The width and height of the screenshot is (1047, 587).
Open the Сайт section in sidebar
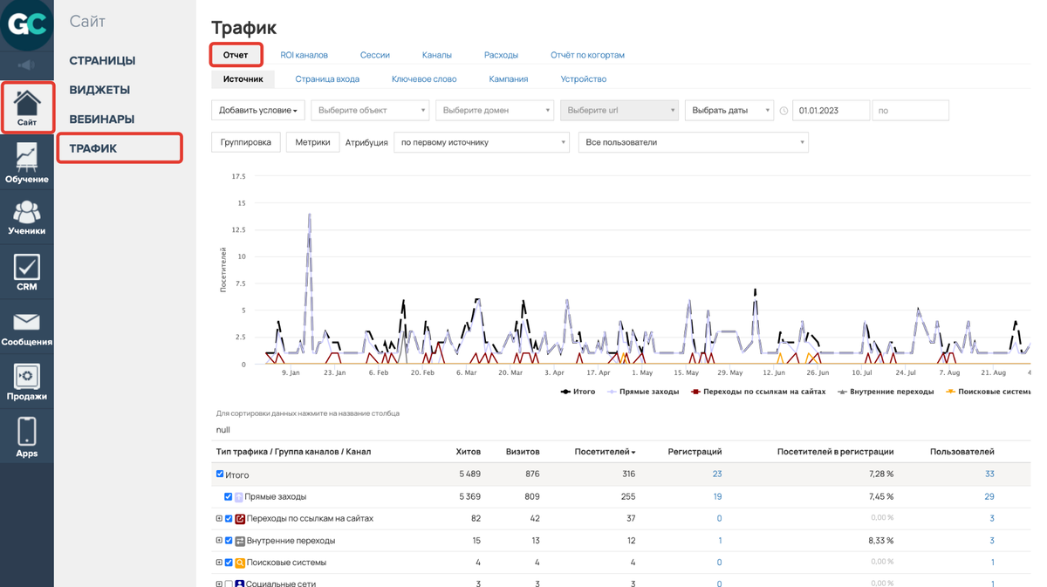tap(27, 107)
